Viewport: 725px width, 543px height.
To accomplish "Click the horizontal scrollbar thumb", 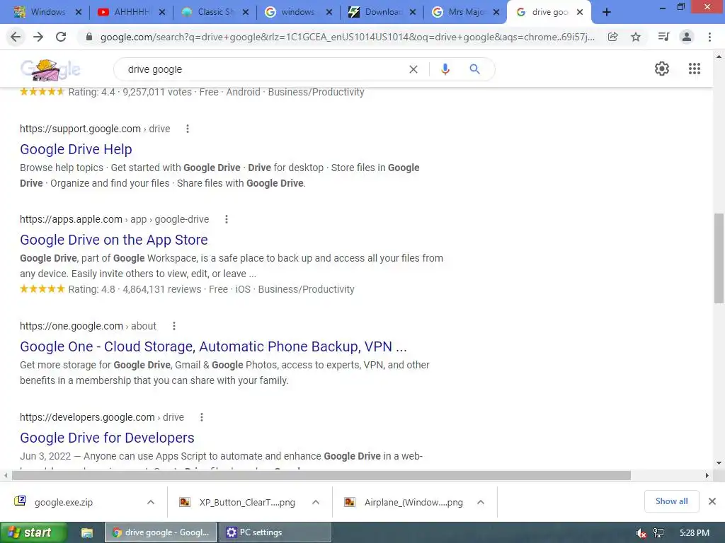I will [x=321, y=475].
